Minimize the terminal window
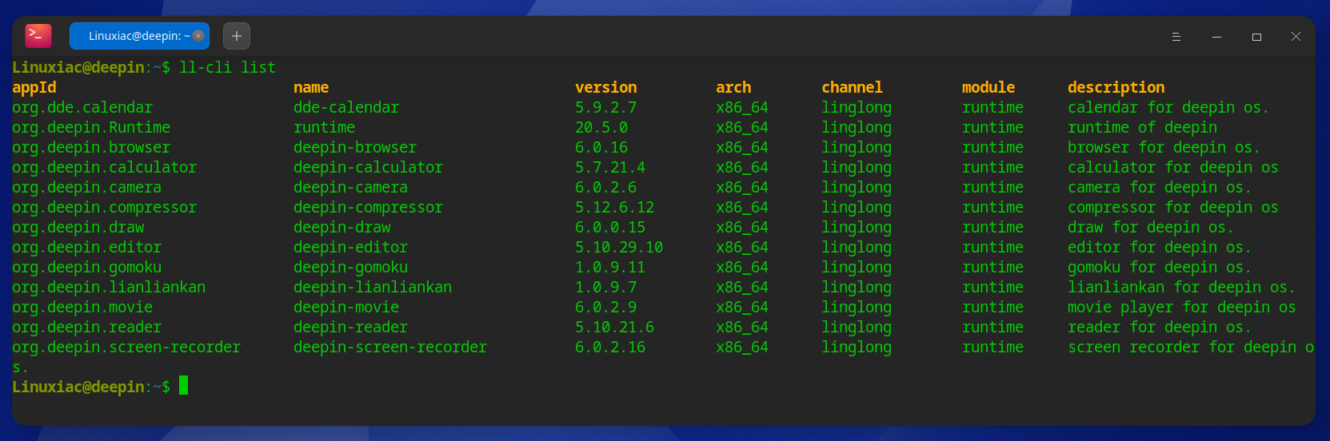Viewport: 1330px width, 441px height. tap(1216, 37)
